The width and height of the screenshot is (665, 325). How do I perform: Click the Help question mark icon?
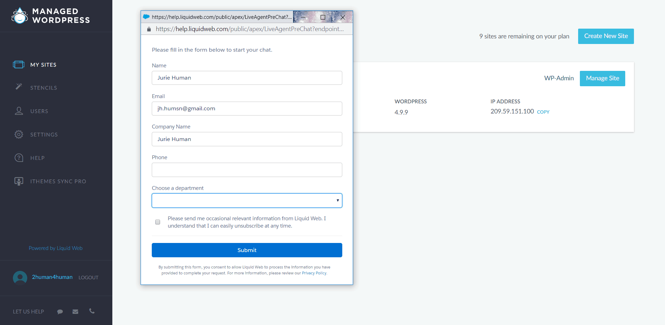[19, 158]
